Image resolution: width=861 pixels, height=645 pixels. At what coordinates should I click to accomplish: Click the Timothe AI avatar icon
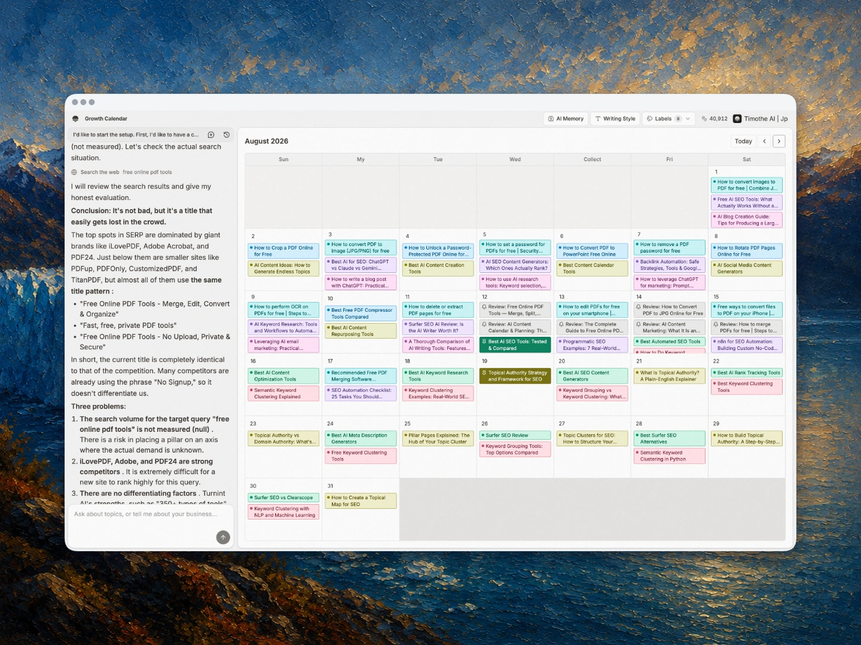[737, 119]
